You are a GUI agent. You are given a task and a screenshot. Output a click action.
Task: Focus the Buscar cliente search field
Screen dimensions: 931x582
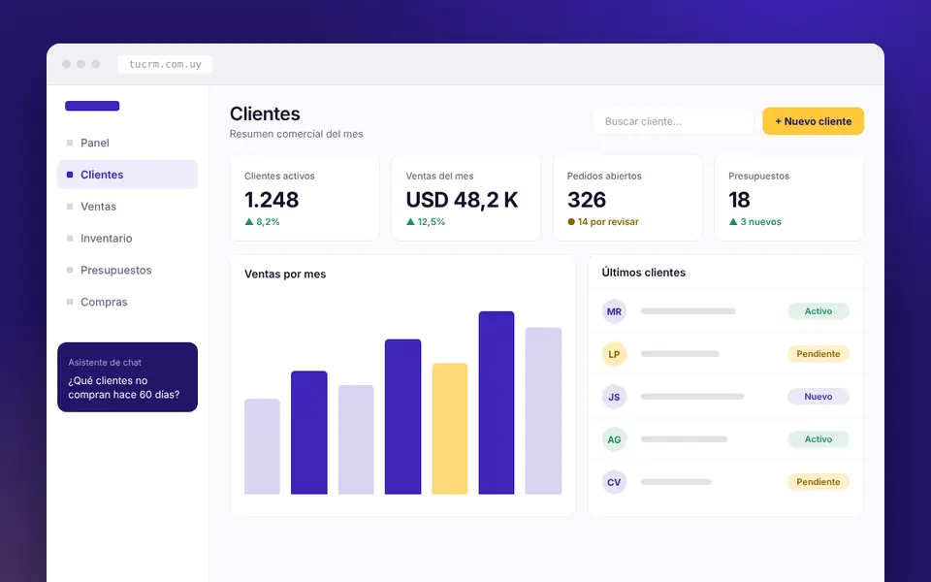(673, 121)
